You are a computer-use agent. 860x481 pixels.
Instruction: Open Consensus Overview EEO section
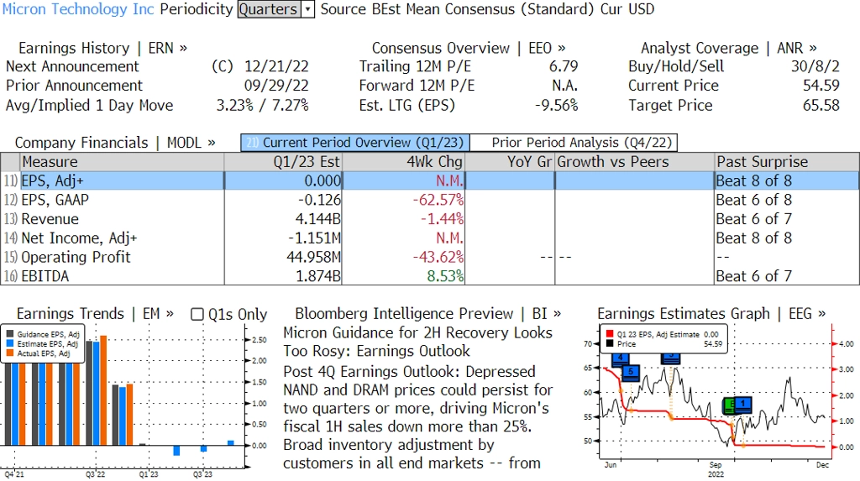(469, 48)
